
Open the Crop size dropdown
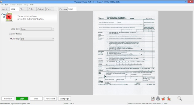click(37, 29)
